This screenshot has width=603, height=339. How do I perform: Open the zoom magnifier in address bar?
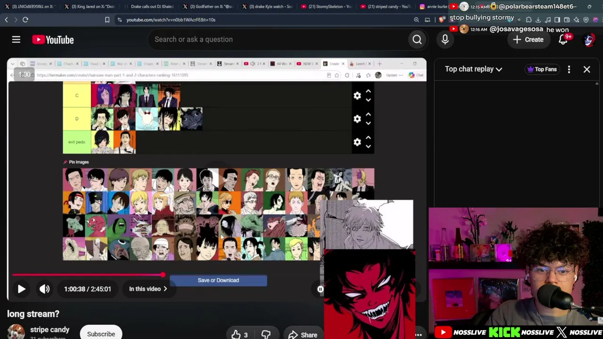(x=416, y=20)
